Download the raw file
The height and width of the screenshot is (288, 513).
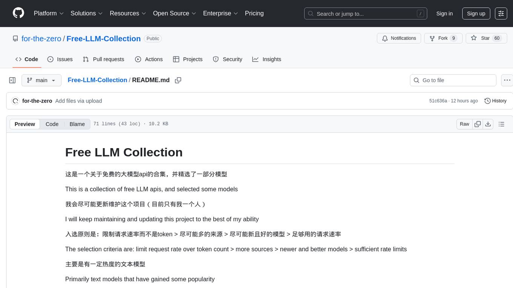point(488,124)
